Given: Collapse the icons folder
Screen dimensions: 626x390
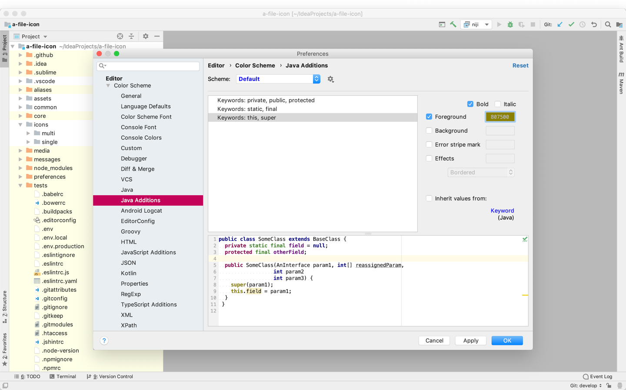Looking at the screenshot, I should point(20,125).
